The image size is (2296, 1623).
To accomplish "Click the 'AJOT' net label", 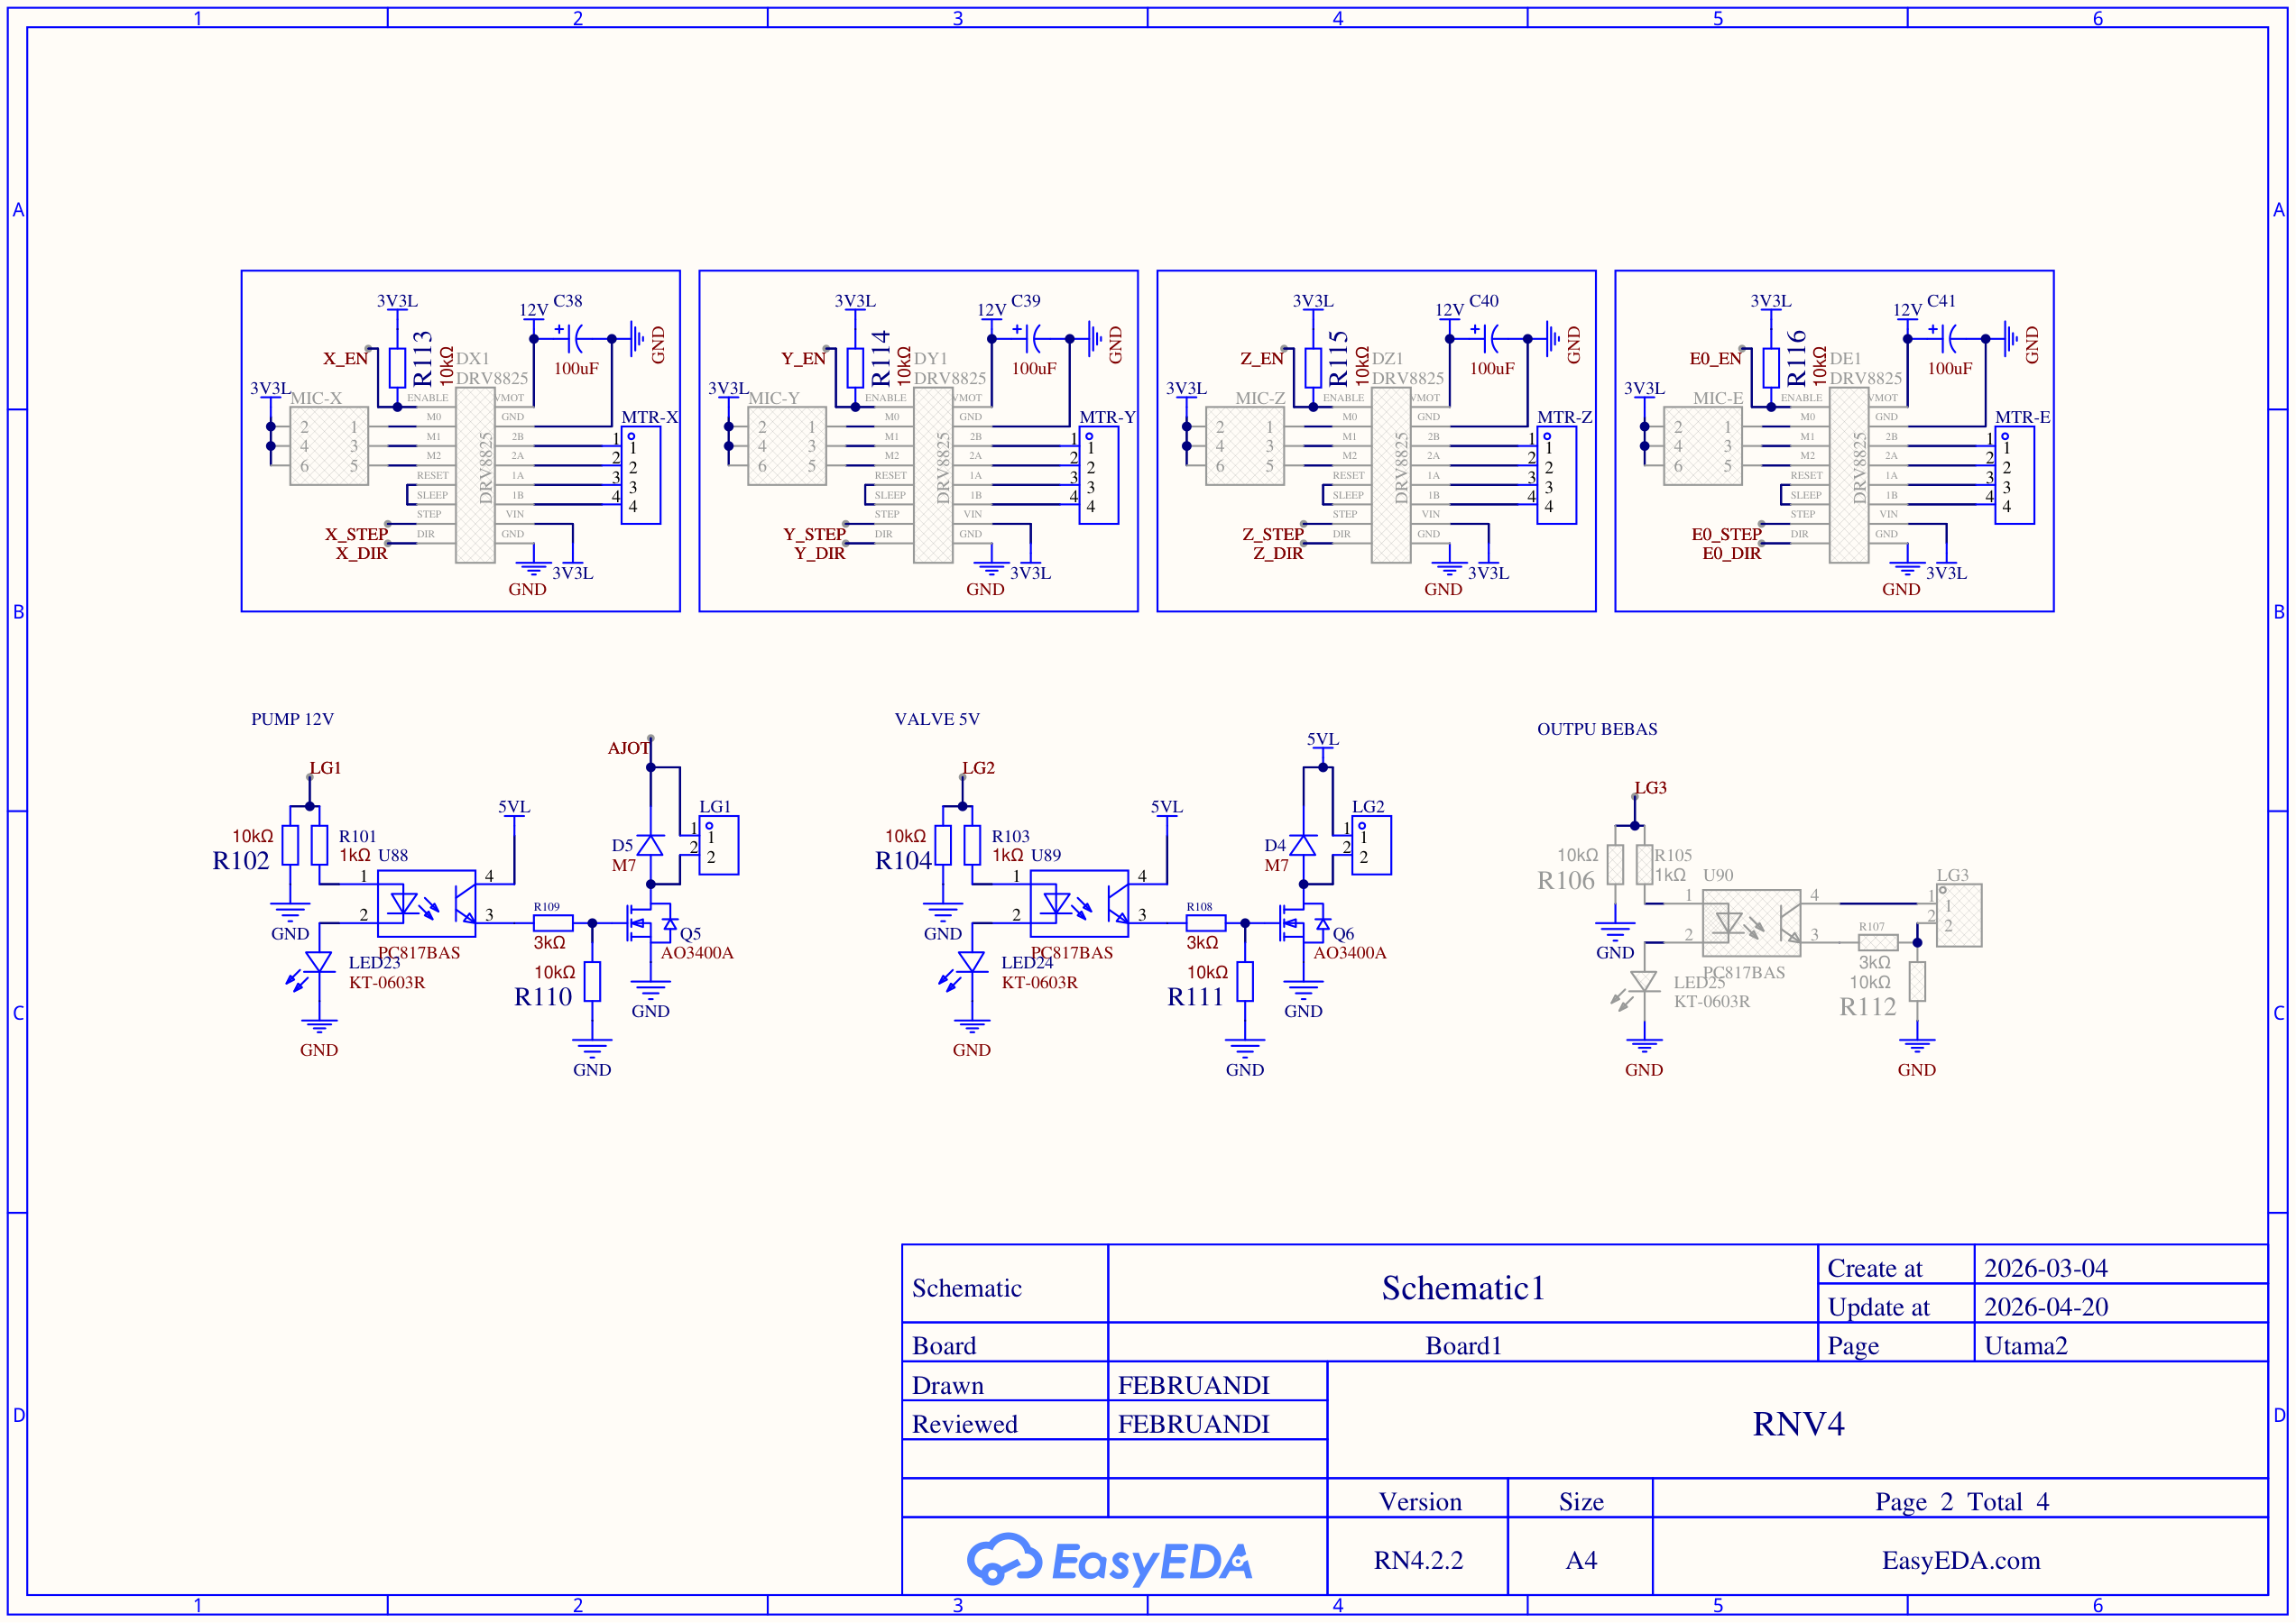I will [x=629, y=748].
